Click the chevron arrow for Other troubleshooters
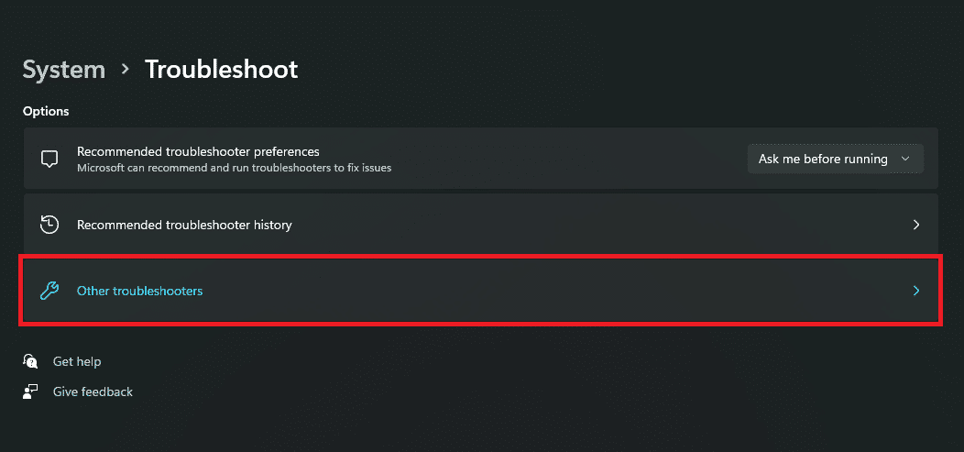Image resolution: width=964 pixels, height=452 pixels. click(x=915, y=291)
